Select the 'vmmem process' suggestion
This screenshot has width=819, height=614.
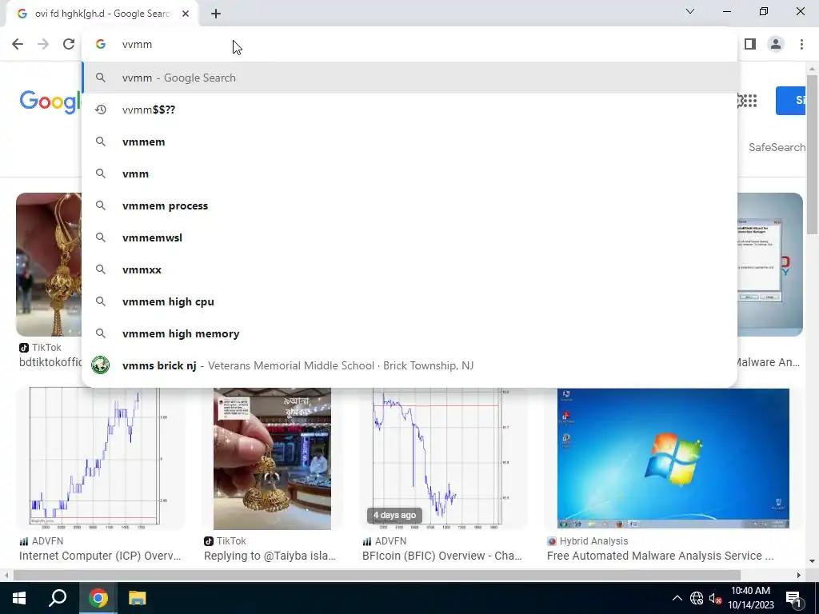tap(410, 205)
